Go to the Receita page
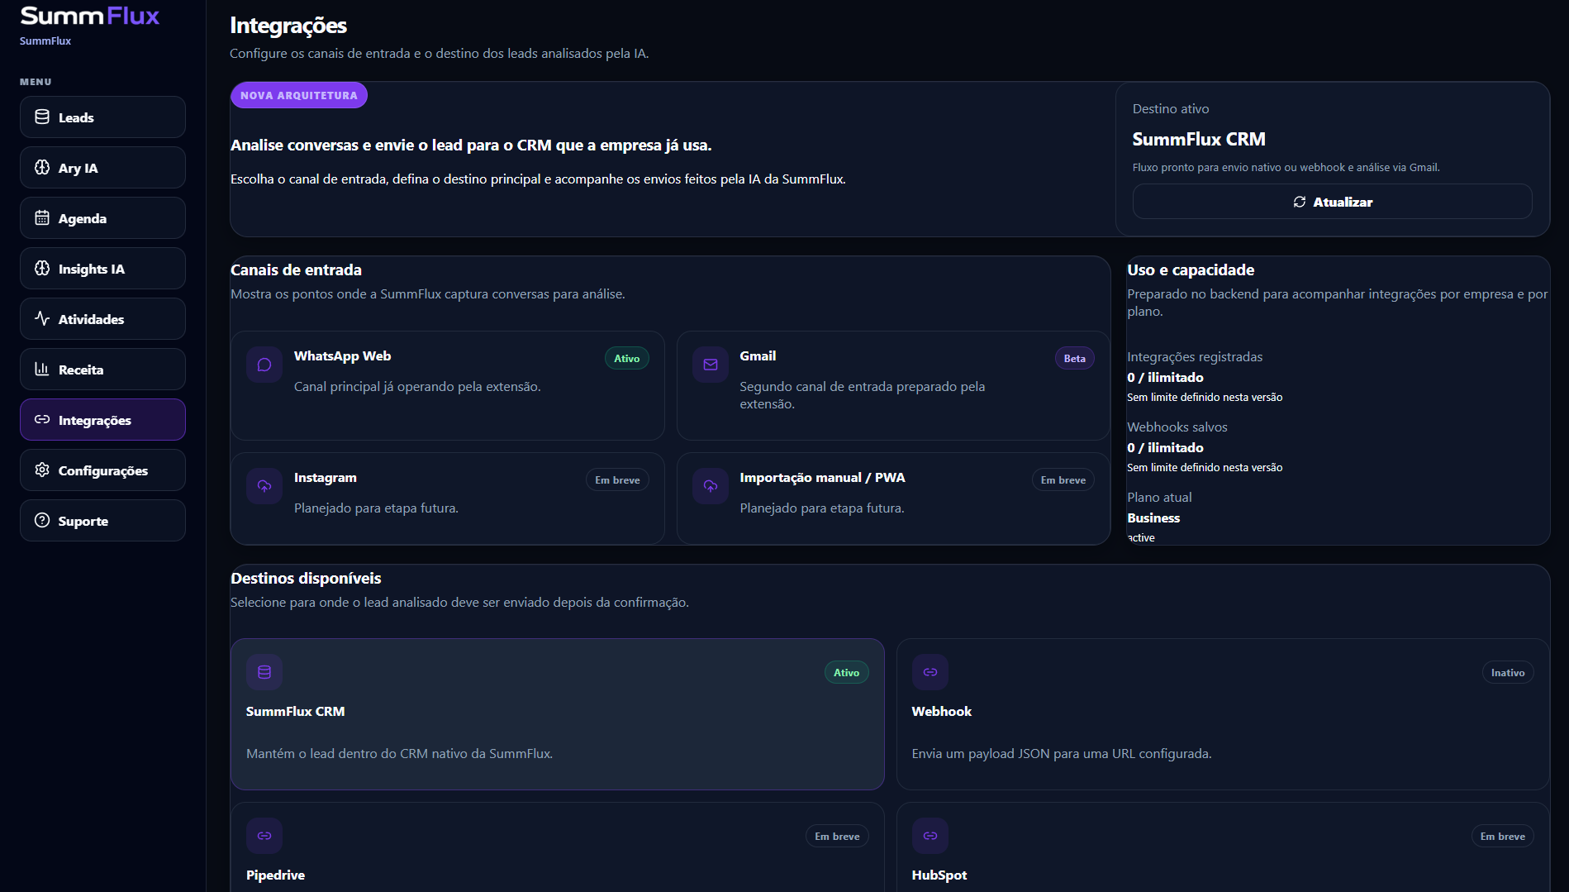This screenshot has height=892, width=1569. tap(102, 370)
